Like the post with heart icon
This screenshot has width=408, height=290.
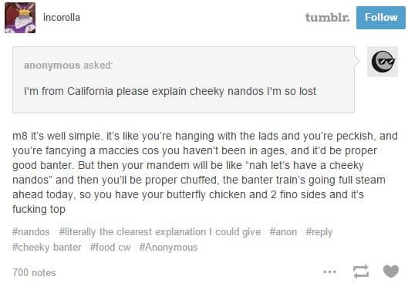pyautogui.click(x=391, y=271)
